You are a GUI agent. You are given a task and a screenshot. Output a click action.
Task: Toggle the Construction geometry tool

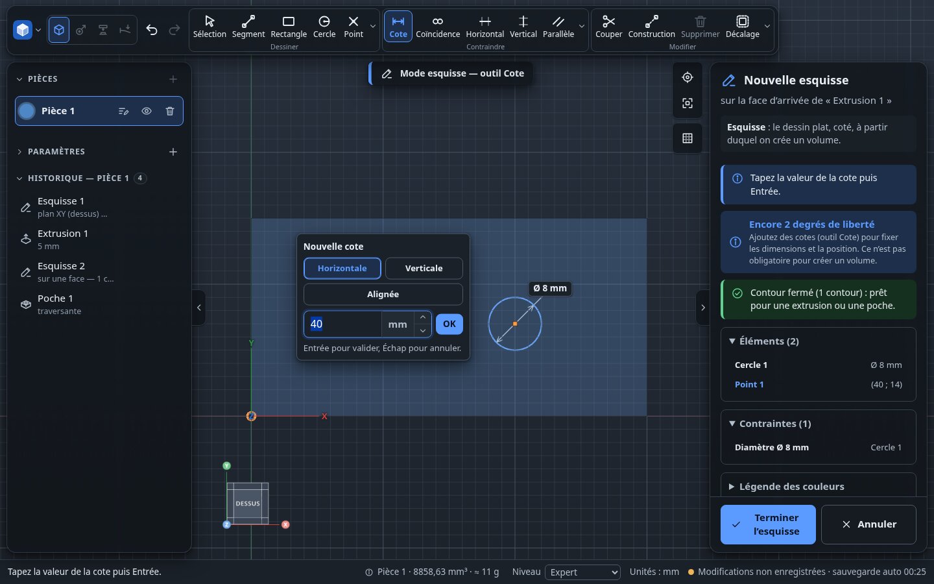pyautogui.click(x=651, y=27)
